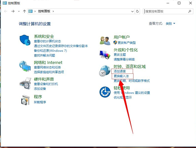Open the 系统和安全 category heading
This screenshot has height=148, width=196.
[x=44, y=37]
